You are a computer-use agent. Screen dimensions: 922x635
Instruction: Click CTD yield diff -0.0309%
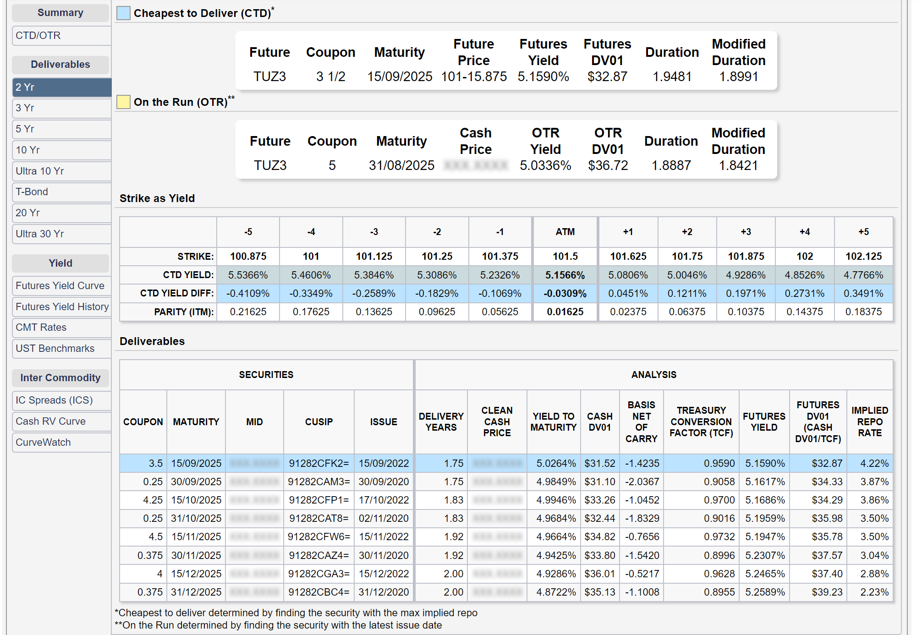click(x=565, y=294)
